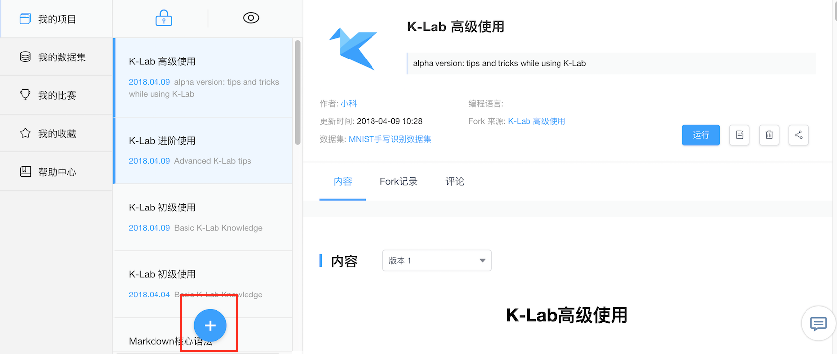Image resolution: width=837 pixels, height=354 pixels.
Task: Click the project title K-Lab 高级使用 heading
Action: 456,27
